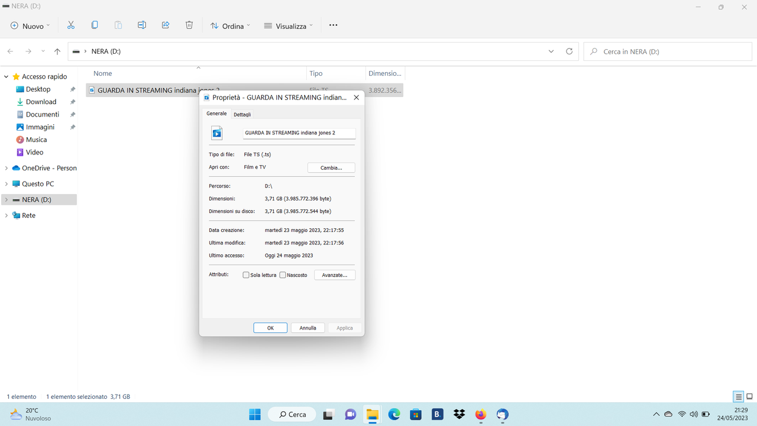The height and width of the screenshot is (426, 757).
Task: Open the Nuovo dropdown menu
Action: point(30,25)
